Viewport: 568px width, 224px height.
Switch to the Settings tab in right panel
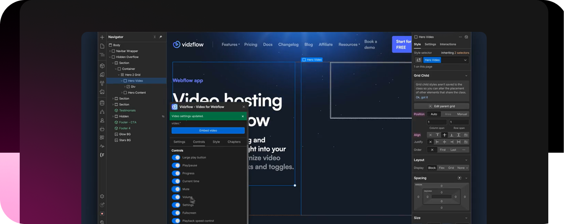(x=430, y=44)
